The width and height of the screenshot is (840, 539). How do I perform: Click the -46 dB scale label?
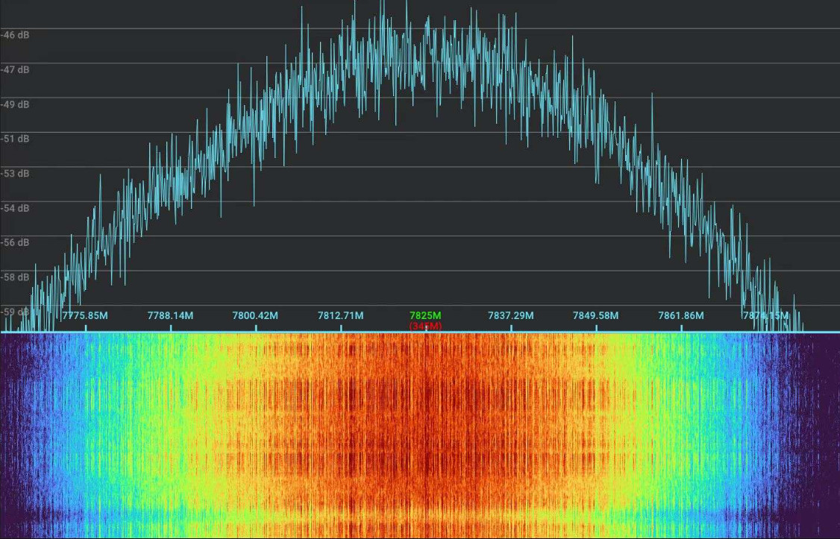point(15,34)
